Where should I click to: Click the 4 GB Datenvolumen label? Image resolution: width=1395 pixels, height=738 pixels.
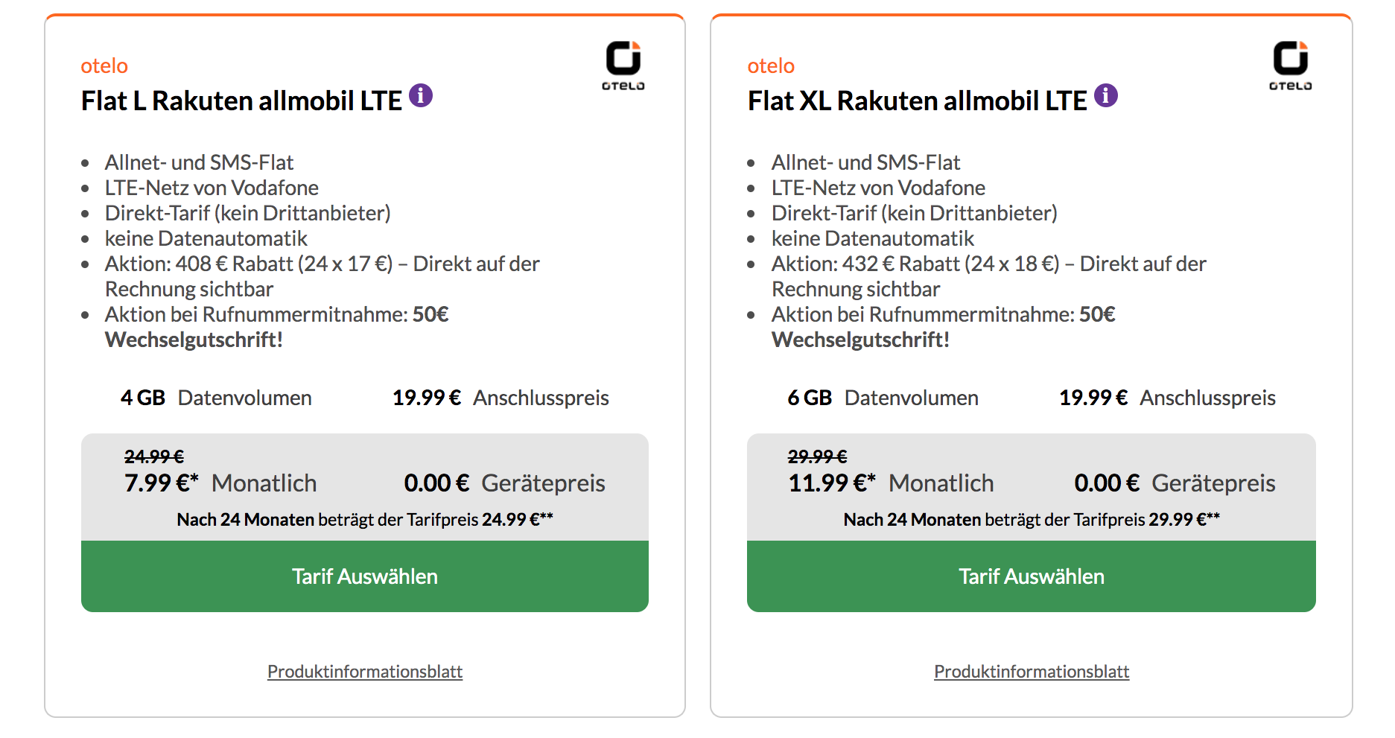point(216,398)
